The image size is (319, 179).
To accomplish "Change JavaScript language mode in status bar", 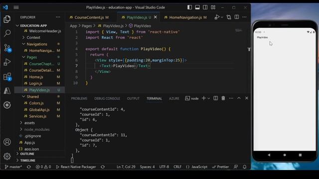I will point(196,167).
